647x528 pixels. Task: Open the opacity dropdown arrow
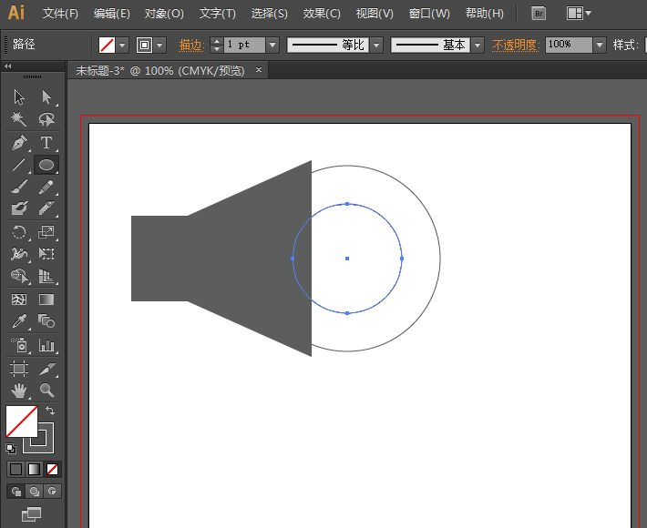tap(600, 45)
